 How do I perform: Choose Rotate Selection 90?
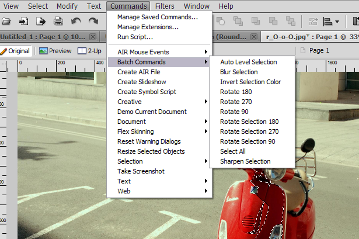click(x=252, y=141)
